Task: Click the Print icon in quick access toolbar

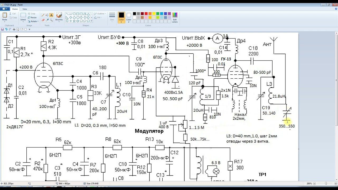Action: coord(14,29)
